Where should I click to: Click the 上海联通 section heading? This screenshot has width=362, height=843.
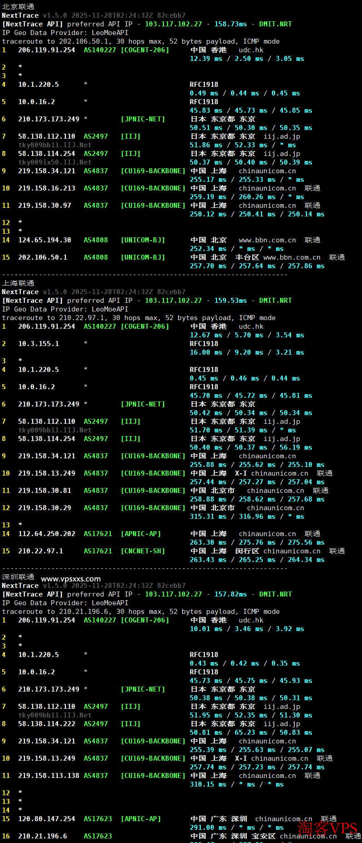pos(18,283)
